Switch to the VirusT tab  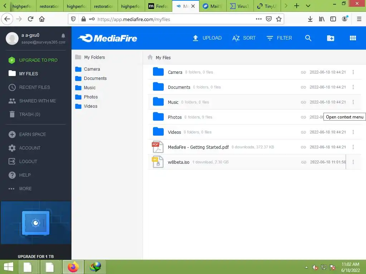pyautogui.click(x=240, y=6)
